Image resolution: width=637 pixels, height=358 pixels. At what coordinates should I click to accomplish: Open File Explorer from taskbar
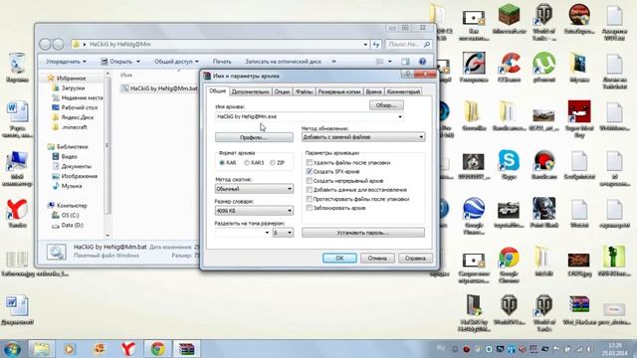point(41,349)
